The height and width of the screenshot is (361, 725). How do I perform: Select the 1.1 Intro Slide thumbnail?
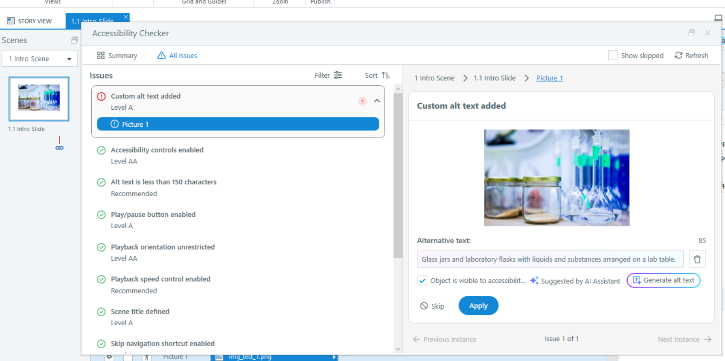tap(39, 99)
